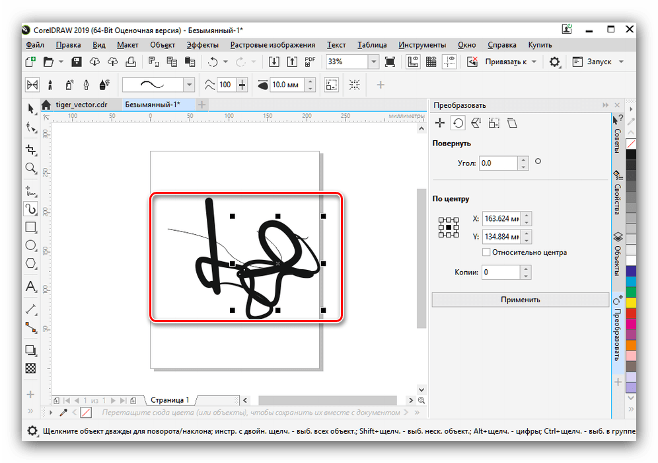Expand the Привязать к dropdown
The image size is (658, 463).
[534, 62]
